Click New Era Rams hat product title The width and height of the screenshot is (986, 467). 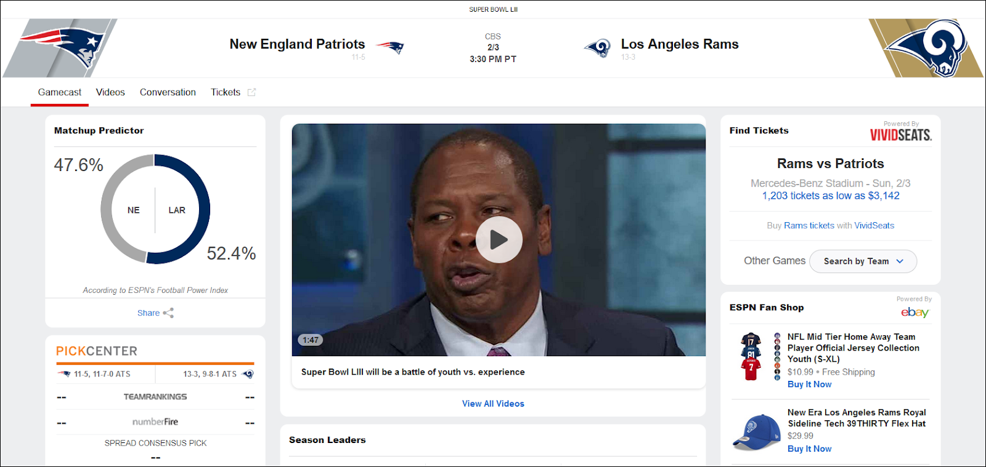(857, 418)
